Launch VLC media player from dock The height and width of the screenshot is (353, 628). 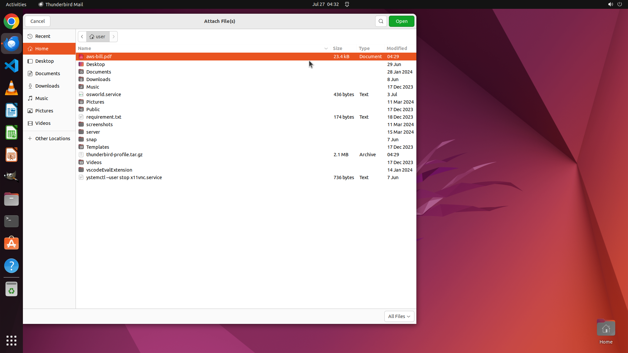point(11,88)
